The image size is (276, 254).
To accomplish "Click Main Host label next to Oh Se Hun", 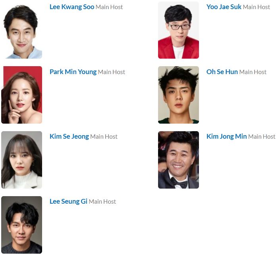I will [x=253, y=72].
